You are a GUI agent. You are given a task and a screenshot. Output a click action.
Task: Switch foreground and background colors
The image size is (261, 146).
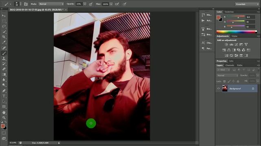click(x=5, y=122)
